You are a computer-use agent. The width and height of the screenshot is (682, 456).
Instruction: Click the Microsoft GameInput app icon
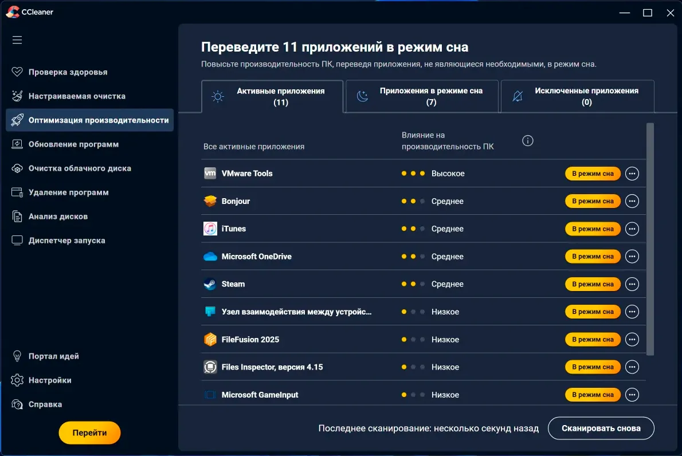[210, 395]
